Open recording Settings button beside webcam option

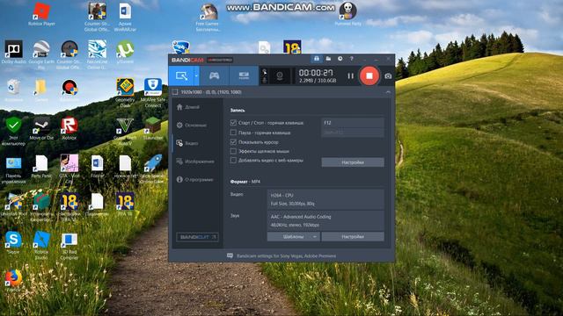pos(353,162)
